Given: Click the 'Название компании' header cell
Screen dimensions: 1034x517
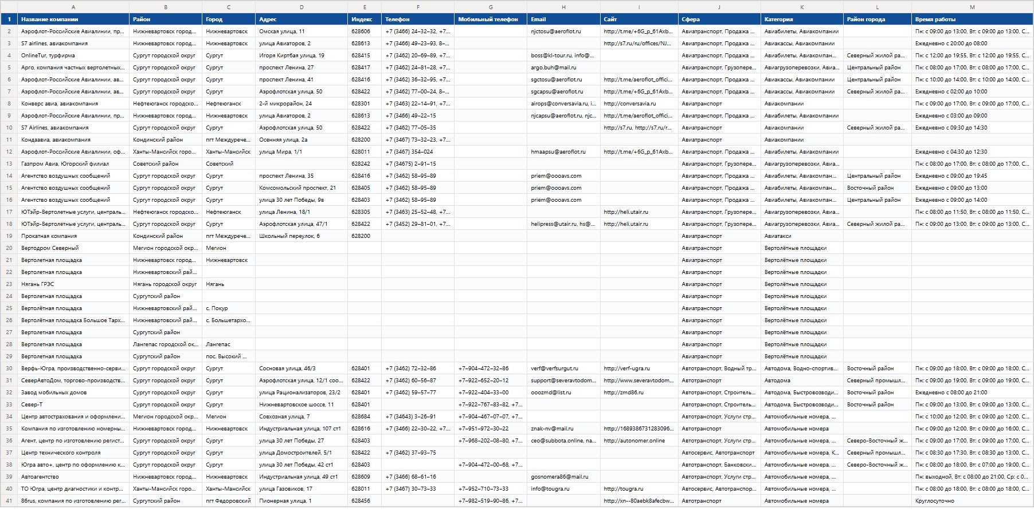Looking at the screenshot, I should pyautogui.click(x=73, y=19).
